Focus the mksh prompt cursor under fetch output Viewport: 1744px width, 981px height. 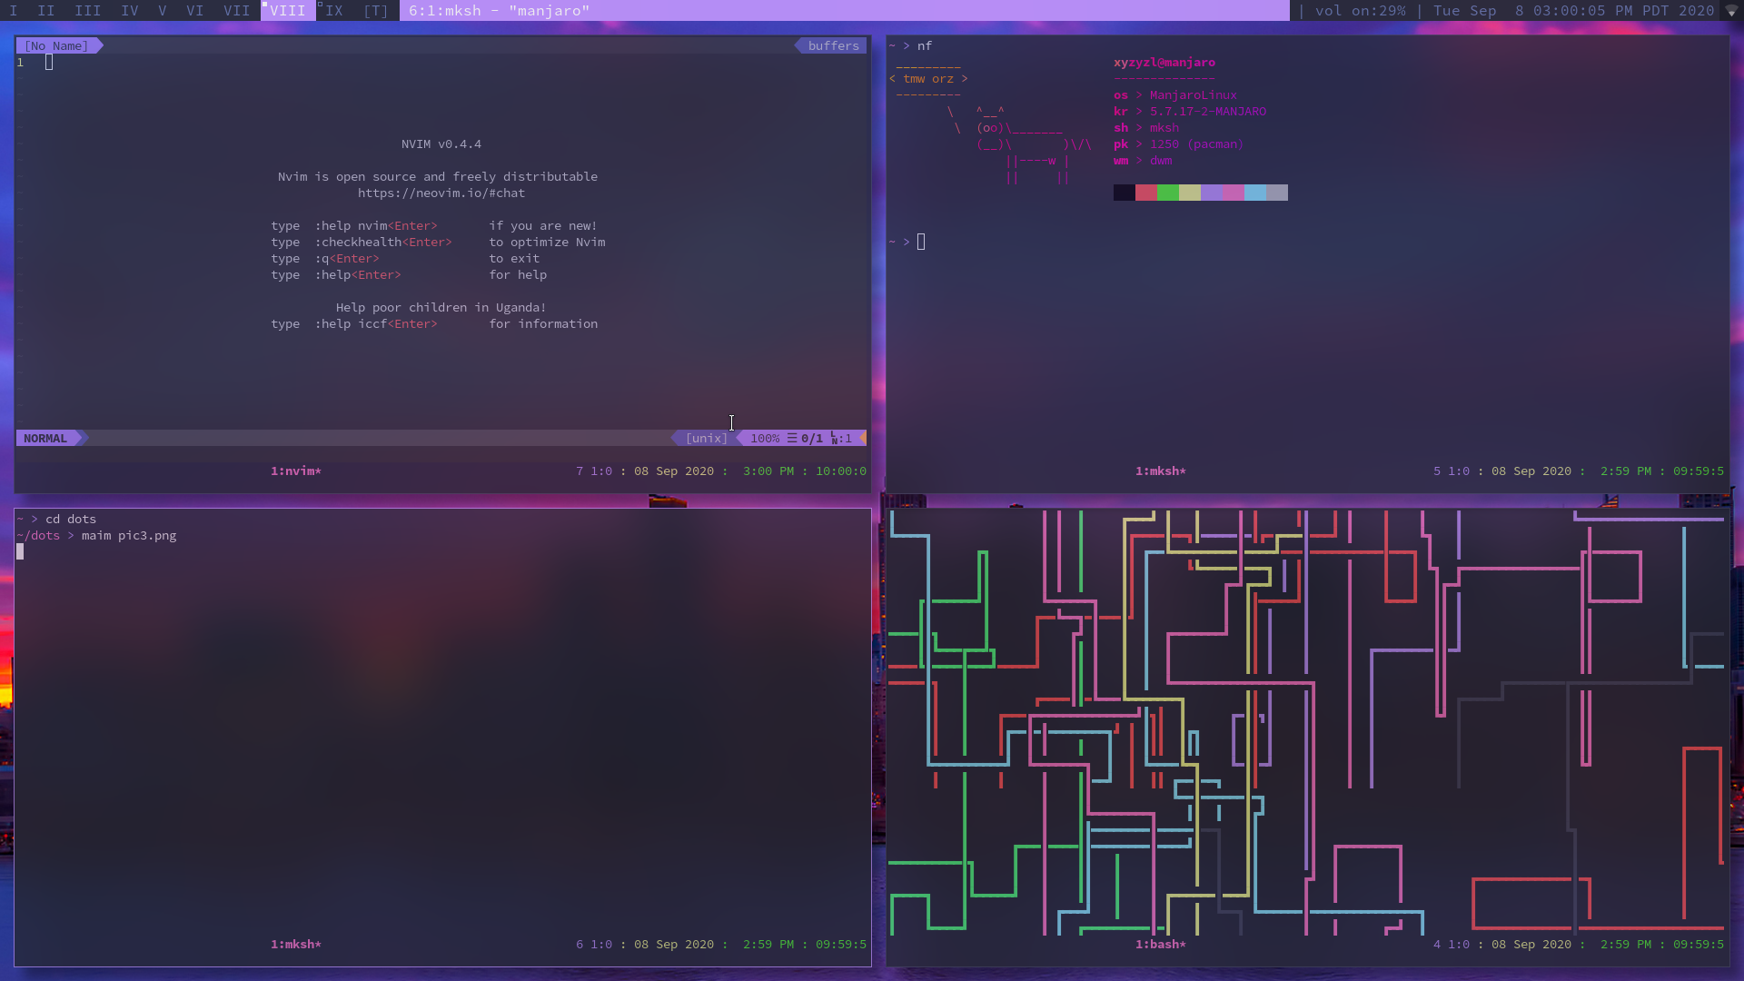[921, 242]
